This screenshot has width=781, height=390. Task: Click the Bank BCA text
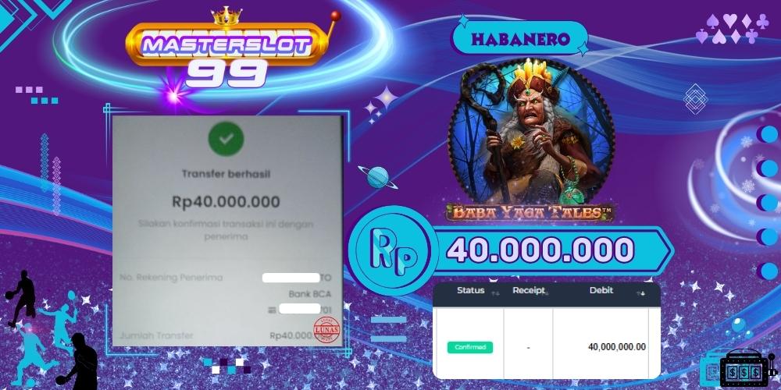[x=309, y=294]
